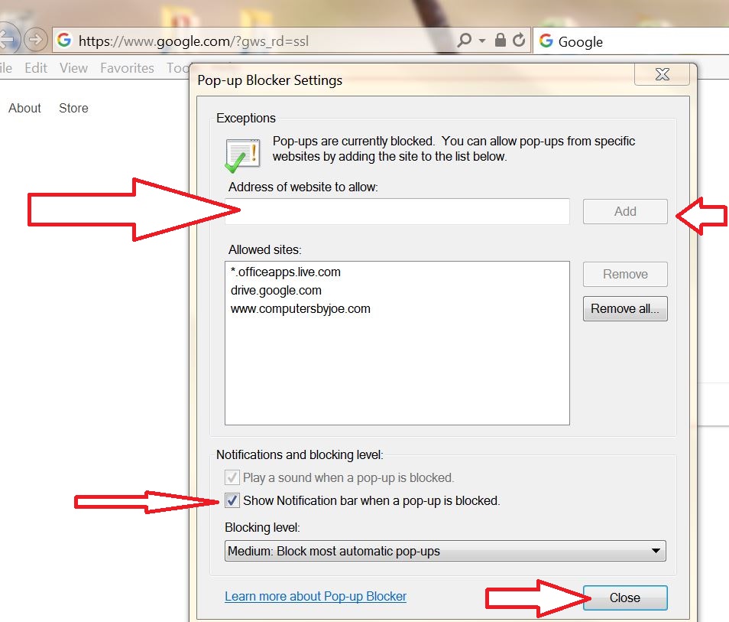The image size is (729, 622).
Task: Click the refresh page icon
Action: (x=519, y=40)
